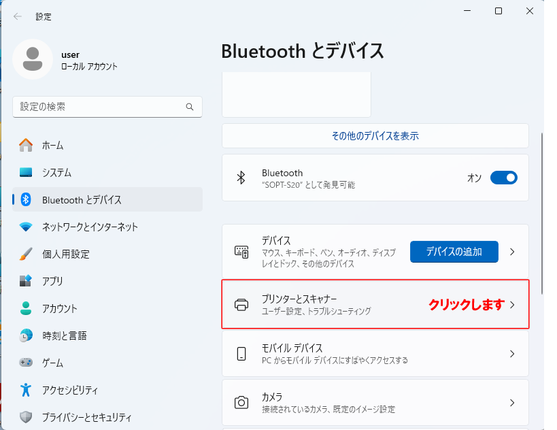This screenshot has width=557, height=430.
Task: Click the デバイスの追加 button
Action: (454, 252)
